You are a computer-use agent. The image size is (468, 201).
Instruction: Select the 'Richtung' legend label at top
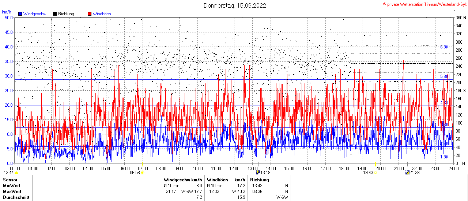[x=66, y=14]
